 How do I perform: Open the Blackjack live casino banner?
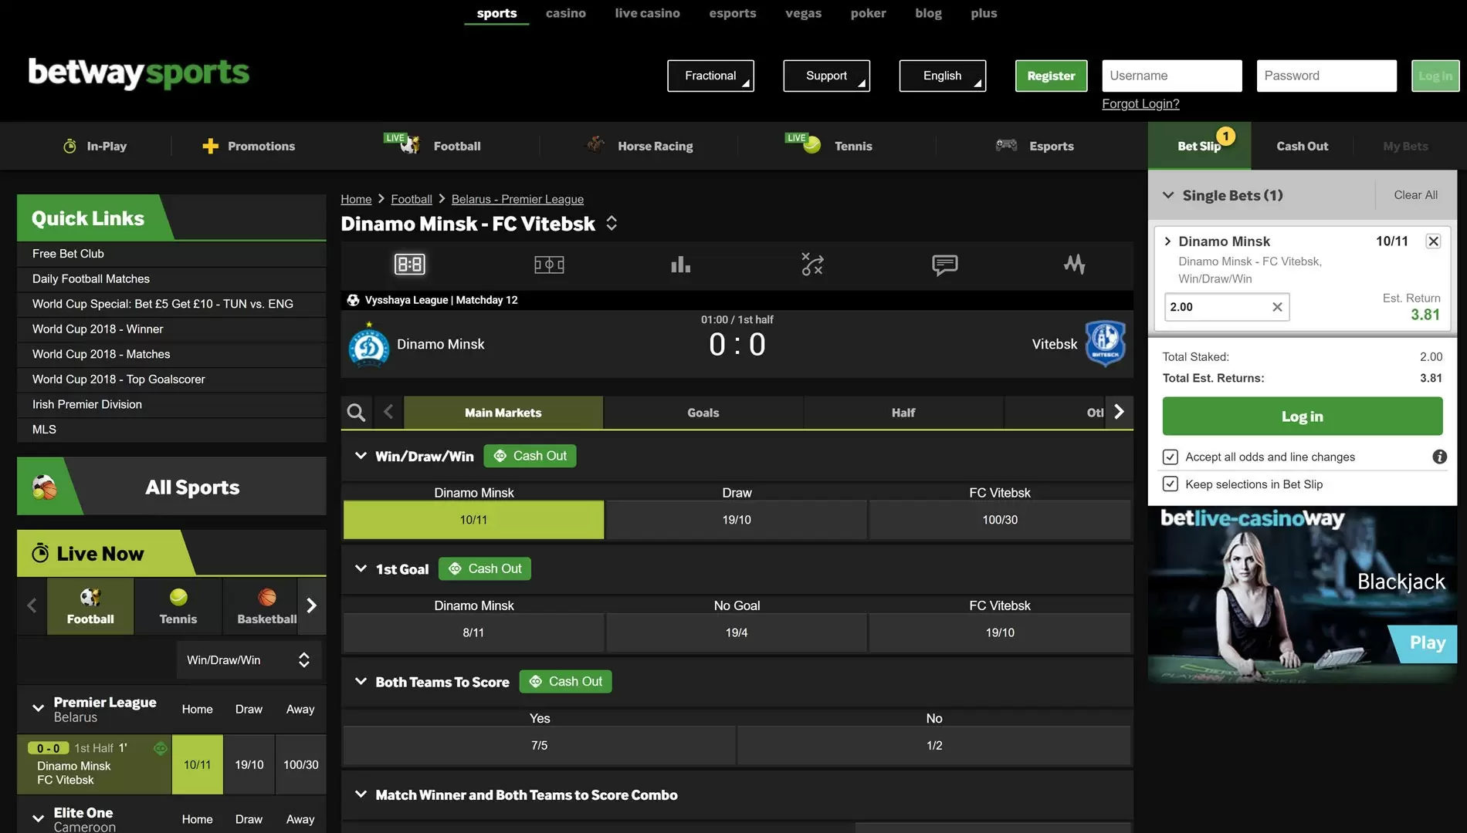tap(1302, 594)
